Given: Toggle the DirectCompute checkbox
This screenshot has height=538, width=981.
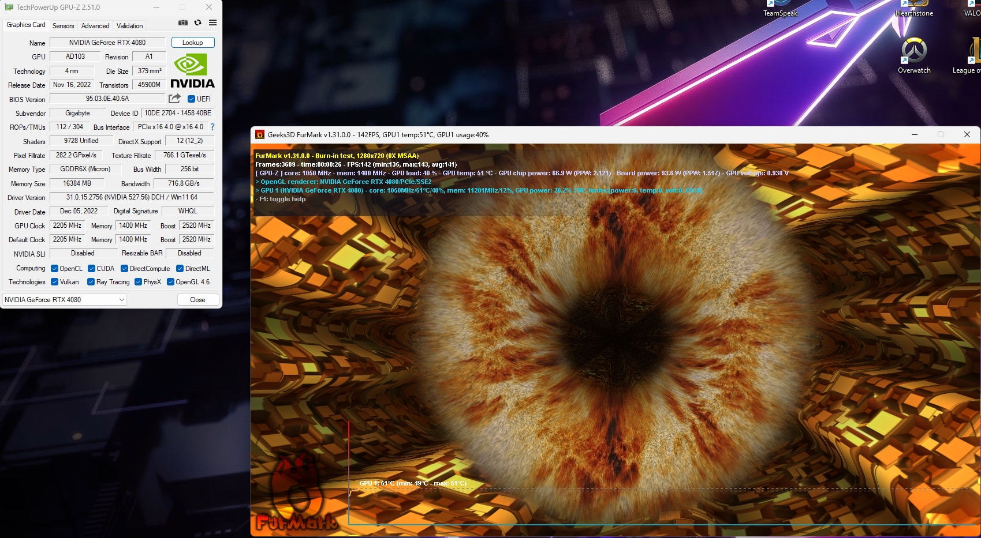Looking at the screenshot, I should pos(125,268).
